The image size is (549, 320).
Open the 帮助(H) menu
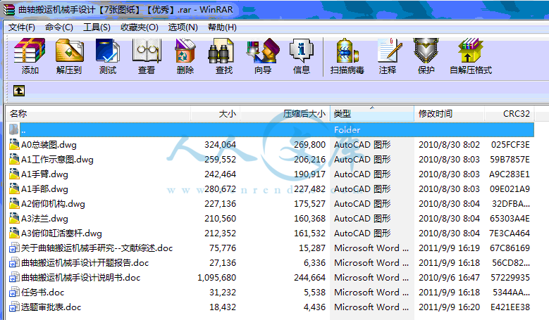[222, 27]
